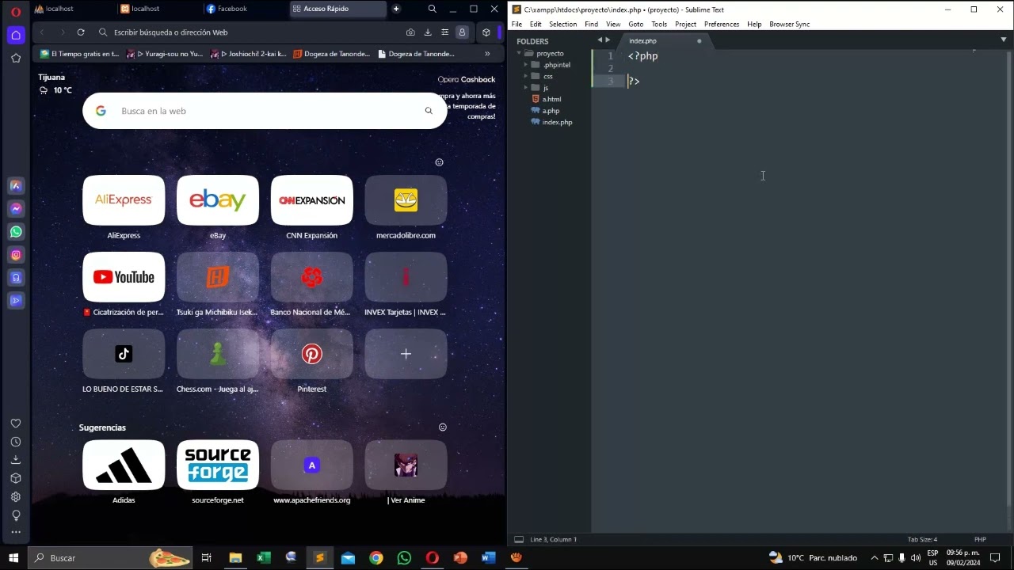Click search magnifier in Google search box

[x=429, y=111]
